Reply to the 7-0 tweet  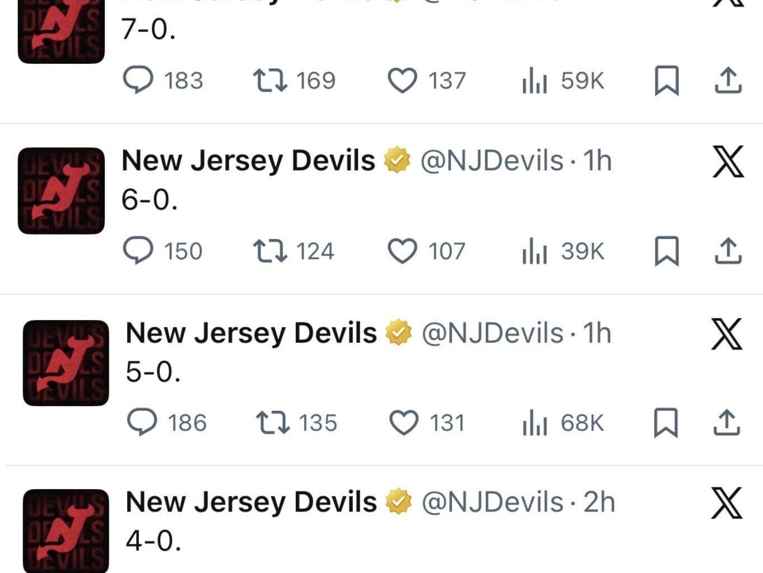point(138,80)
